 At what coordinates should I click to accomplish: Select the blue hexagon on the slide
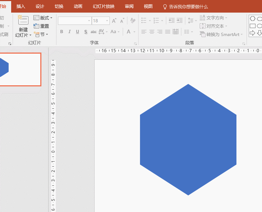(x=188, y=140)
